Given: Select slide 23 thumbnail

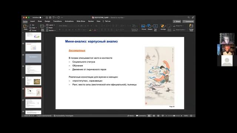Looking at the screenshot, I should click(x=33, y=58).
